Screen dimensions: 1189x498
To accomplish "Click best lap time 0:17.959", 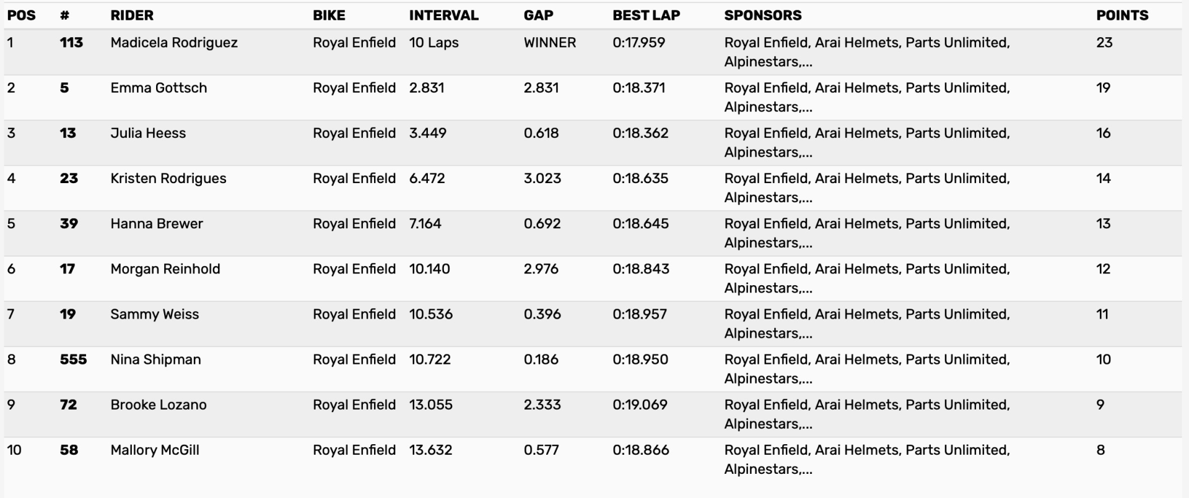I will click(638, 43).
